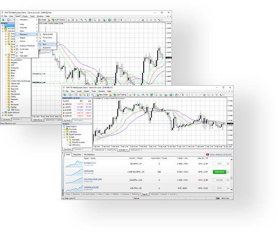Open the templates dropdown in front toolbar
Viewport: 278px width, 232px height.
pos(177,95)
